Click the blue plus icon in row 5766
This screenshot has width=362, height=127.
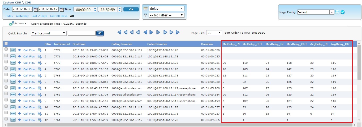tap(19, 88)
